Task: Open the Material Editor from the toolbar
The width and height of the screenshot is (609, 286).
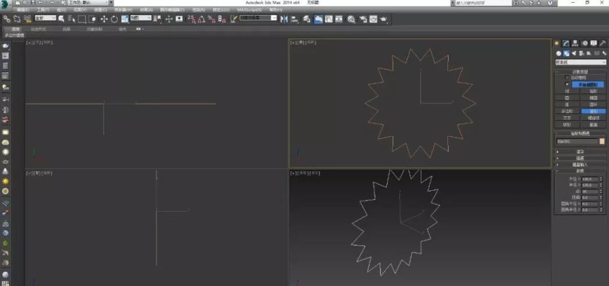Action: coord(352,19)
